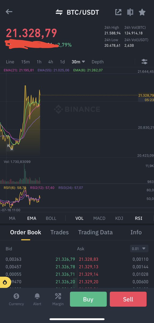Screen dimensions: 154x323
Task: Select ask price 21.329,14
Action: click(x=89, y=274)
